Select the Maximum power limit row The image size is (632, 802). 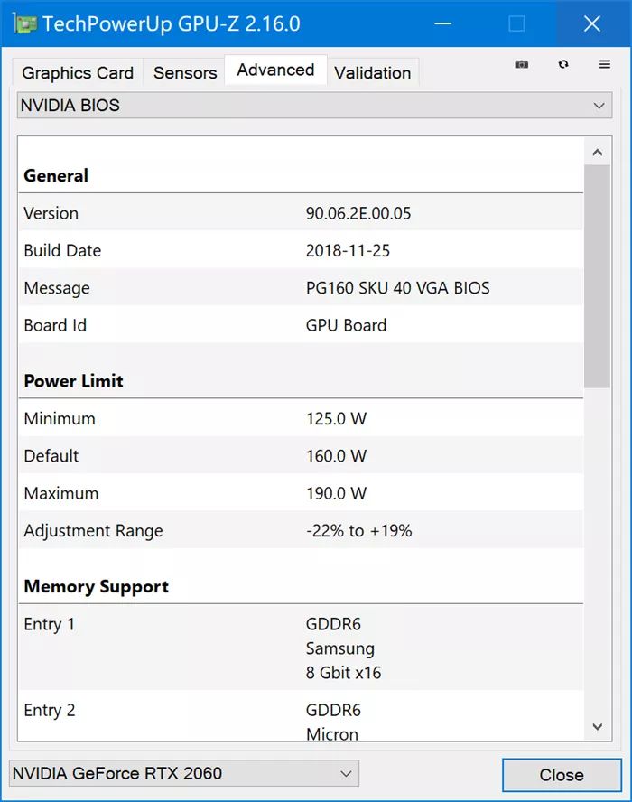[302, 493]
